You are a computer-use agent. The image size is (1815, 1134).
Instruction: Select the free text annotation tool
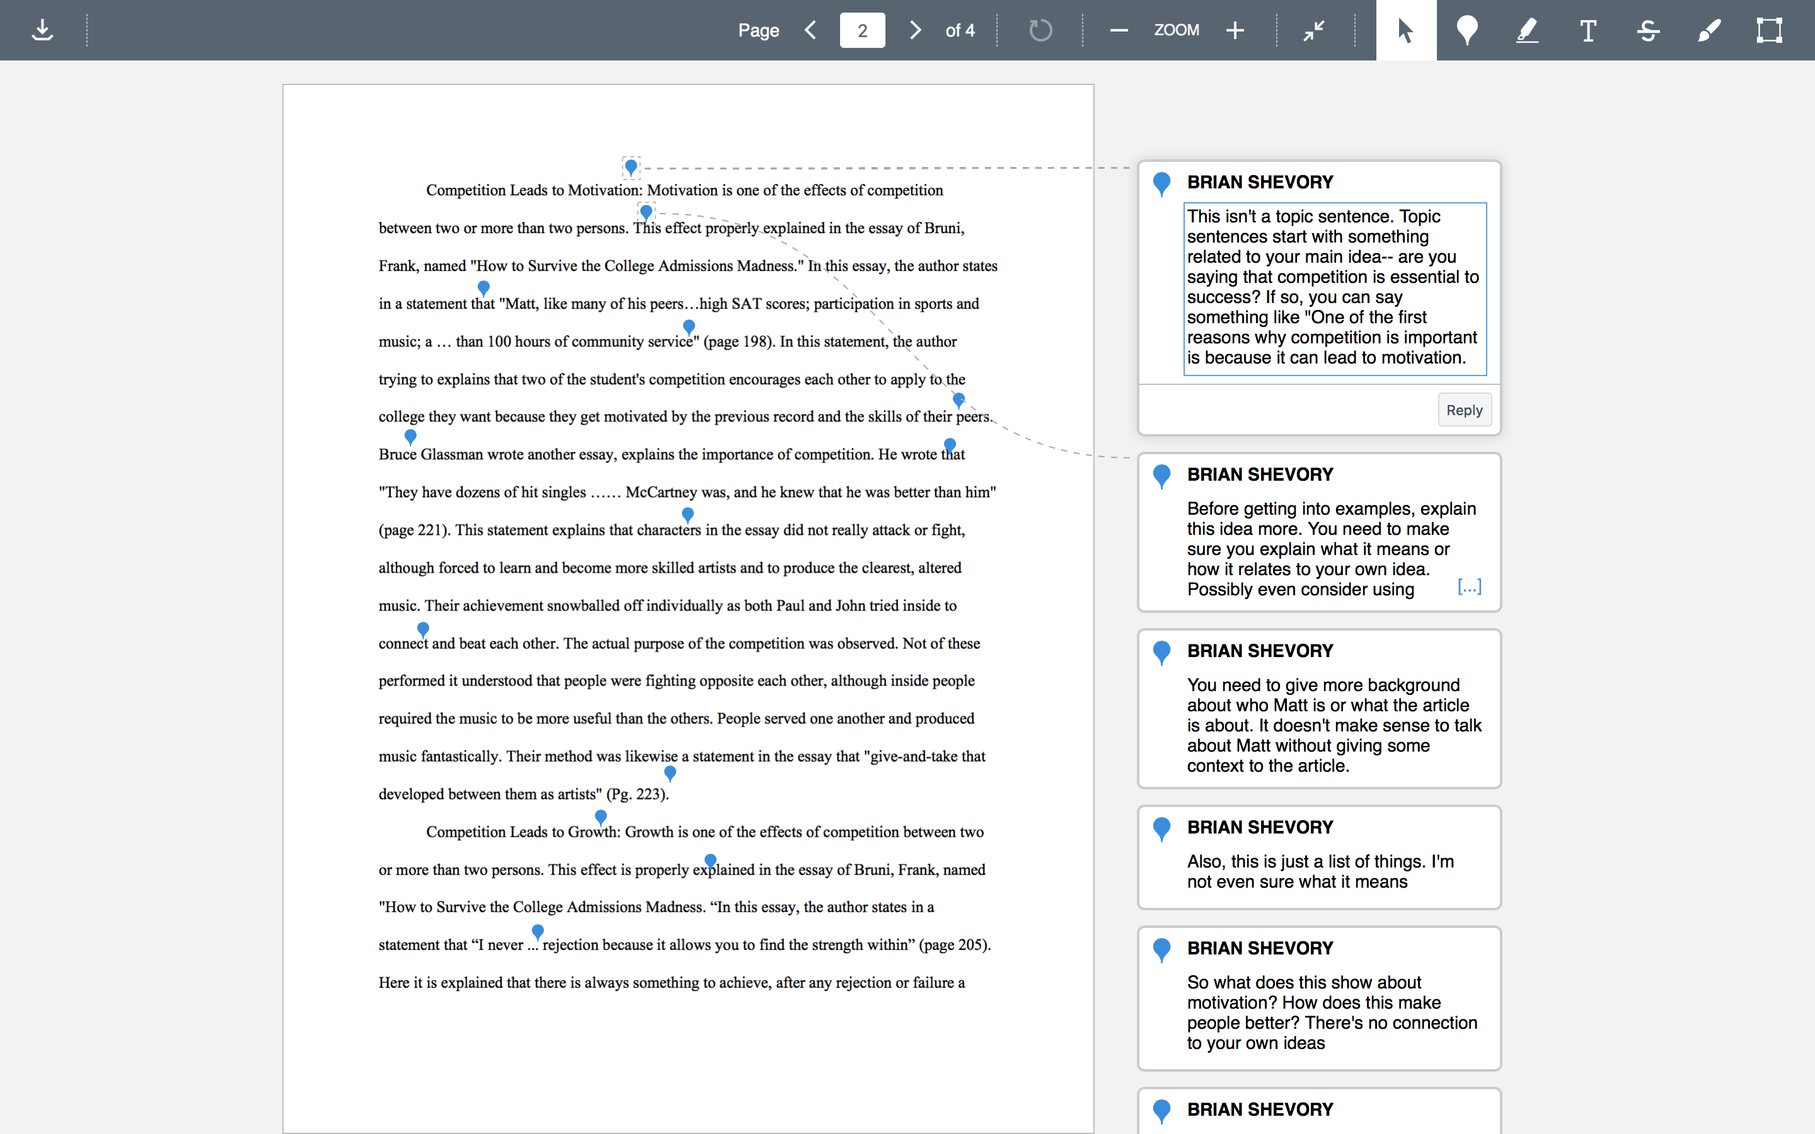click(1587, 30)
